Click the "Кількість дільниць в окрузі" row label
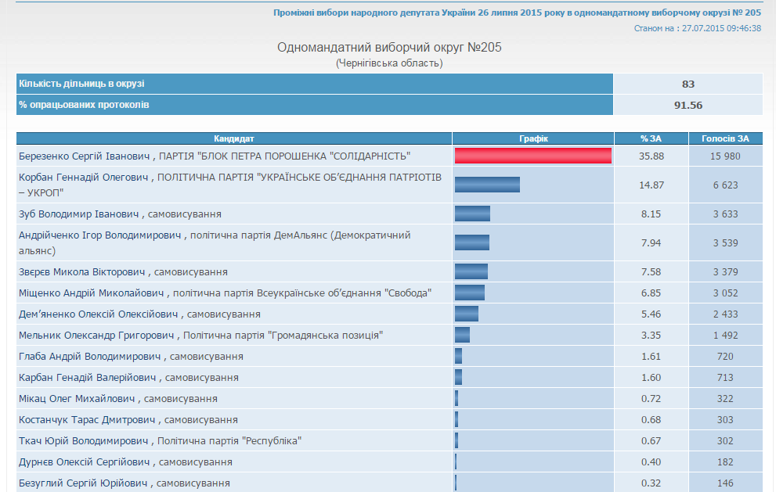Screen dimensions: 776x492 coord(82,84)
